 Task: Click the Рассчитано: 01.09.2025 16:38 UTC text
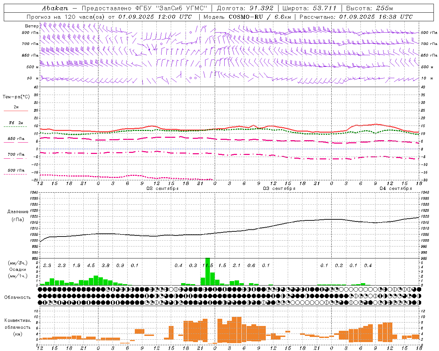[356, 17]
